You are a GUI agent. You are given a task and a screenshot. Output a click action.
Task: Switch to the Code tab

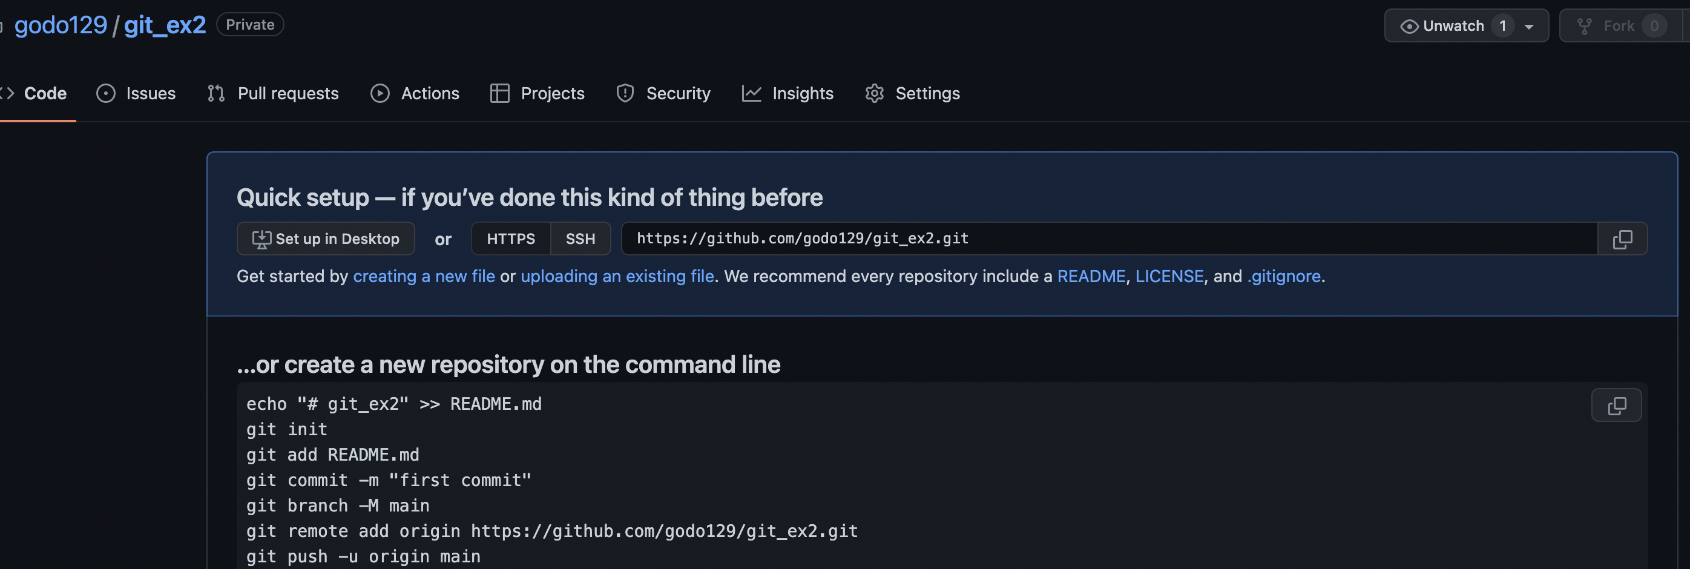[x=45, y=93]
